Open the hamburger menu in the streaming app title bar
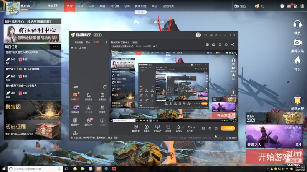Screen dimensions: 307x172 point(220,35)
